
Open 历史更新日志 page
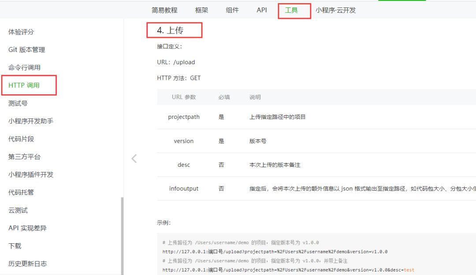[27, 264]
